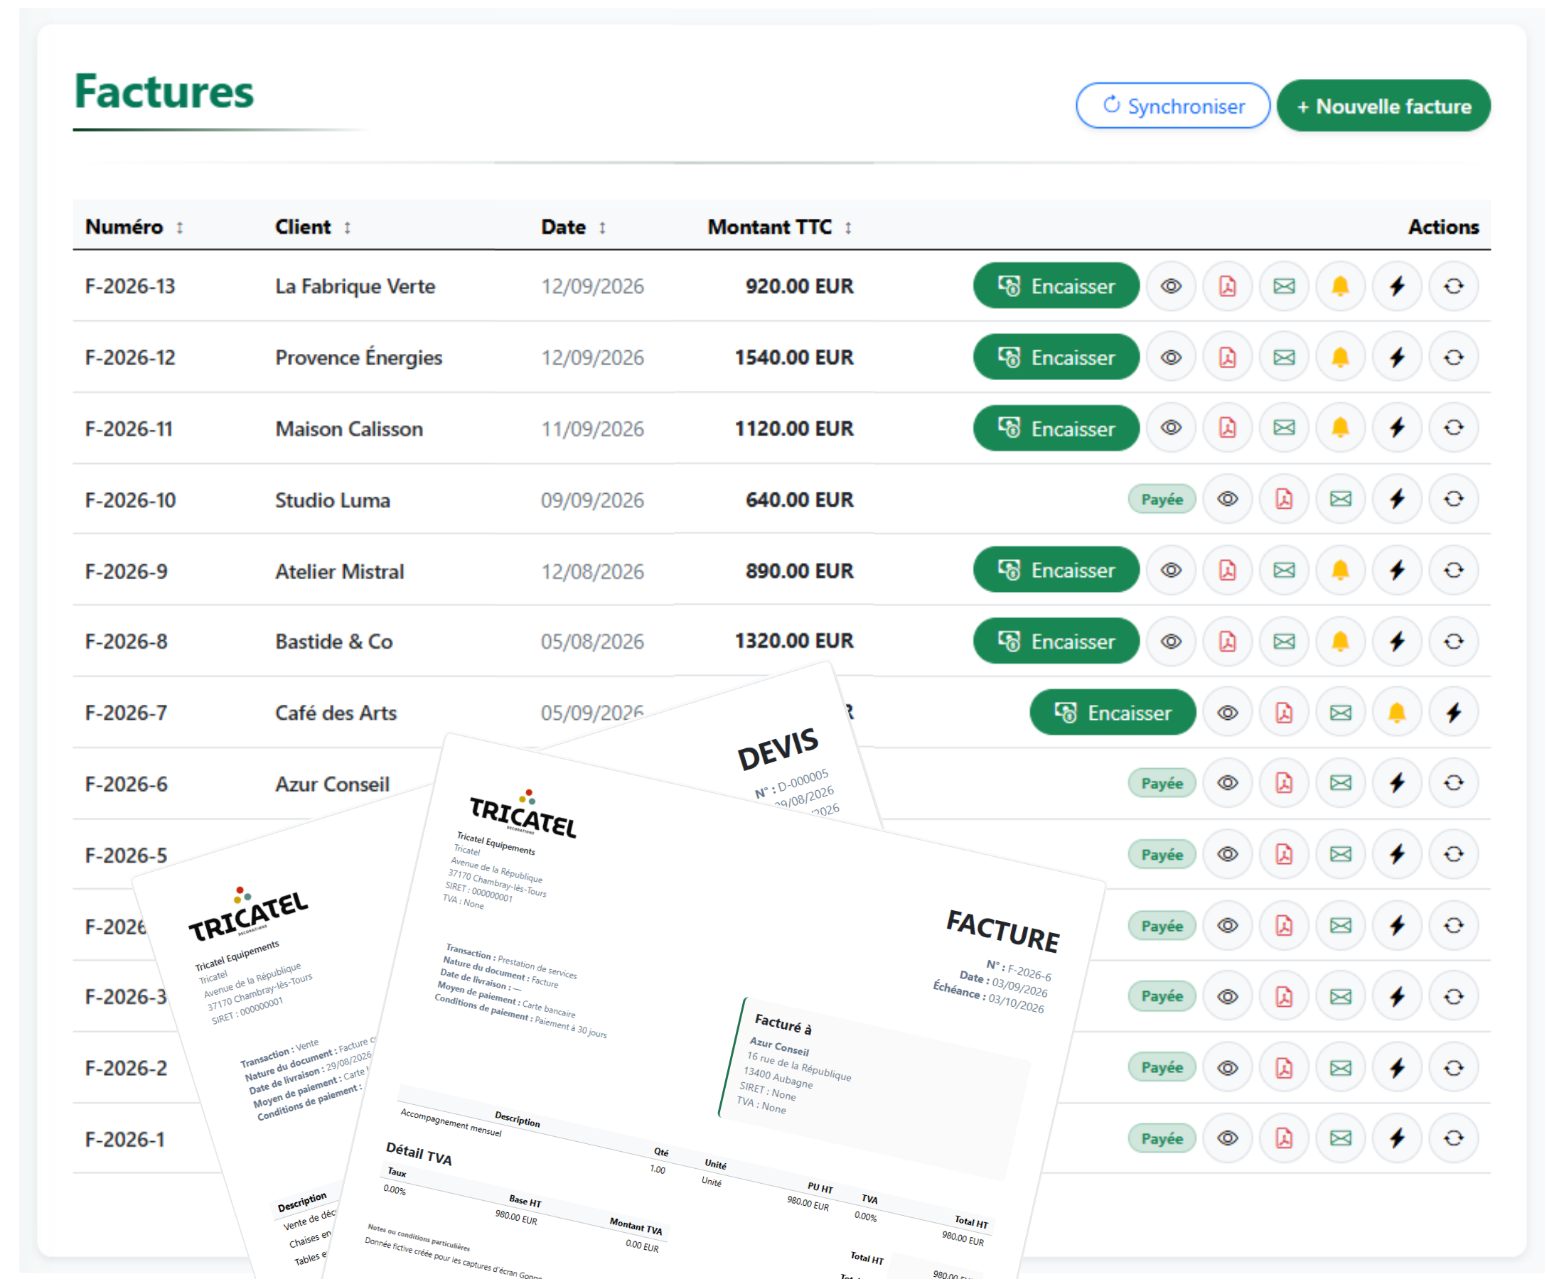Viewport: 1564px width, 1279px height.
Task: Click the lightning icon for F-2026-6
Action: [1397, 782]
